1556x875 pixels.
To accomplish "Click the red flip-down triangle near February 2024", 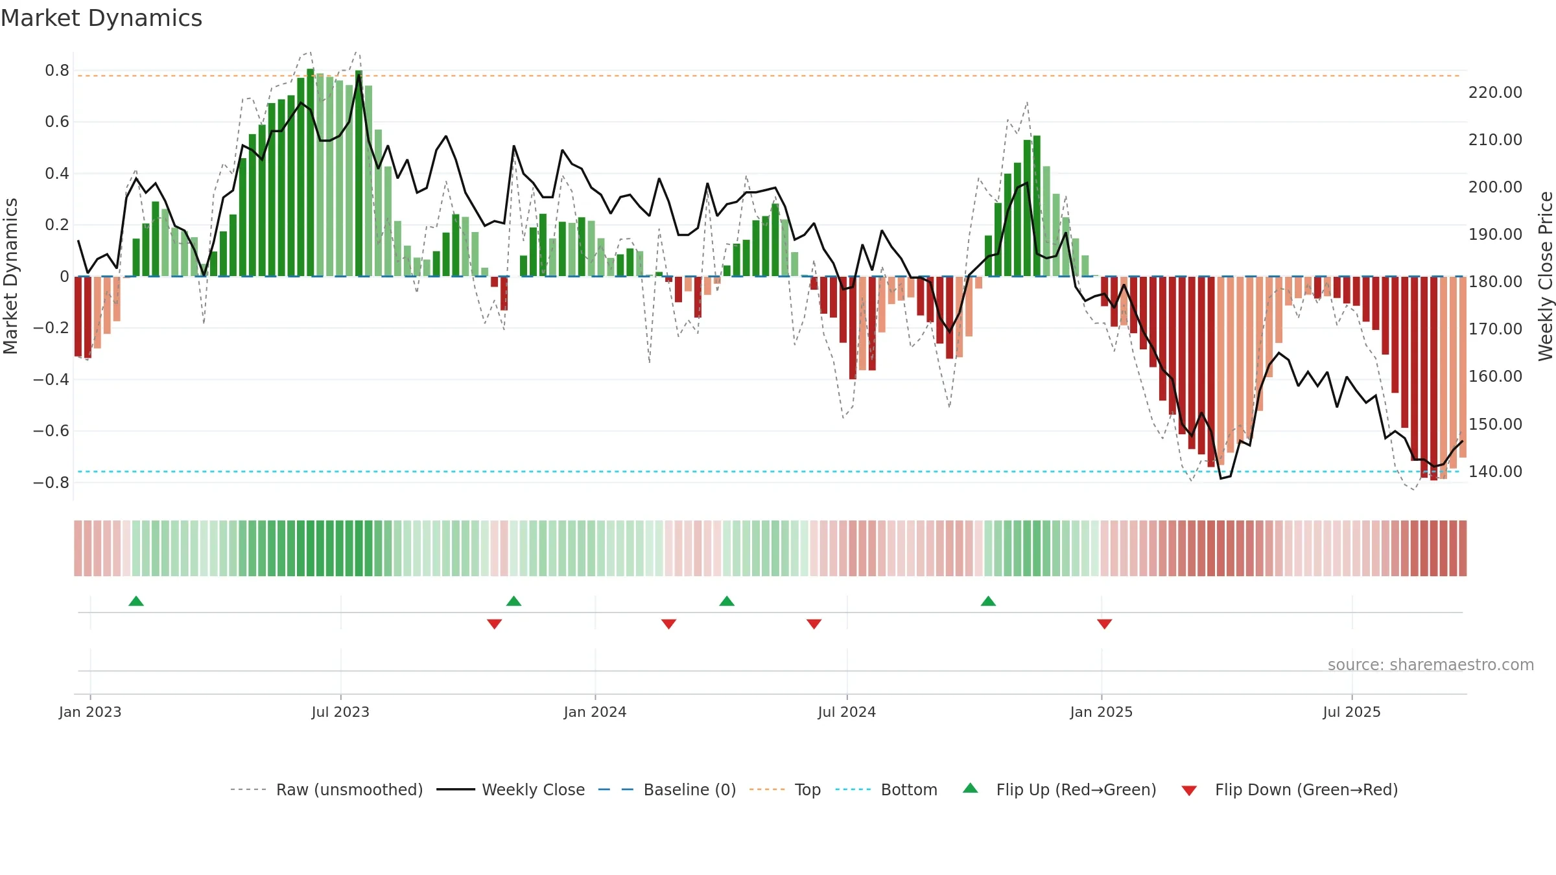I will (668, 624).
